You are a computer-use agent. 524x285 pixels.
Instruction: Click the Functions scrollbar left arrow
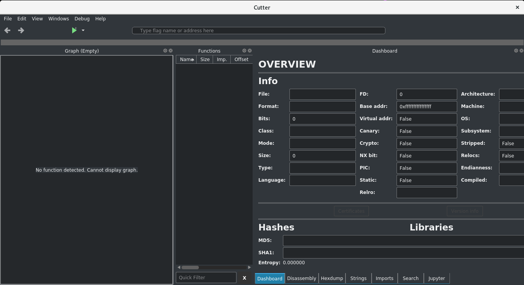(179, 267)
